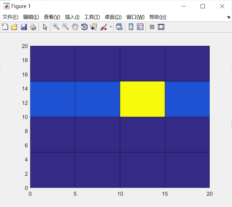Minimize the Figure 1 window

[x=184, y=6]
